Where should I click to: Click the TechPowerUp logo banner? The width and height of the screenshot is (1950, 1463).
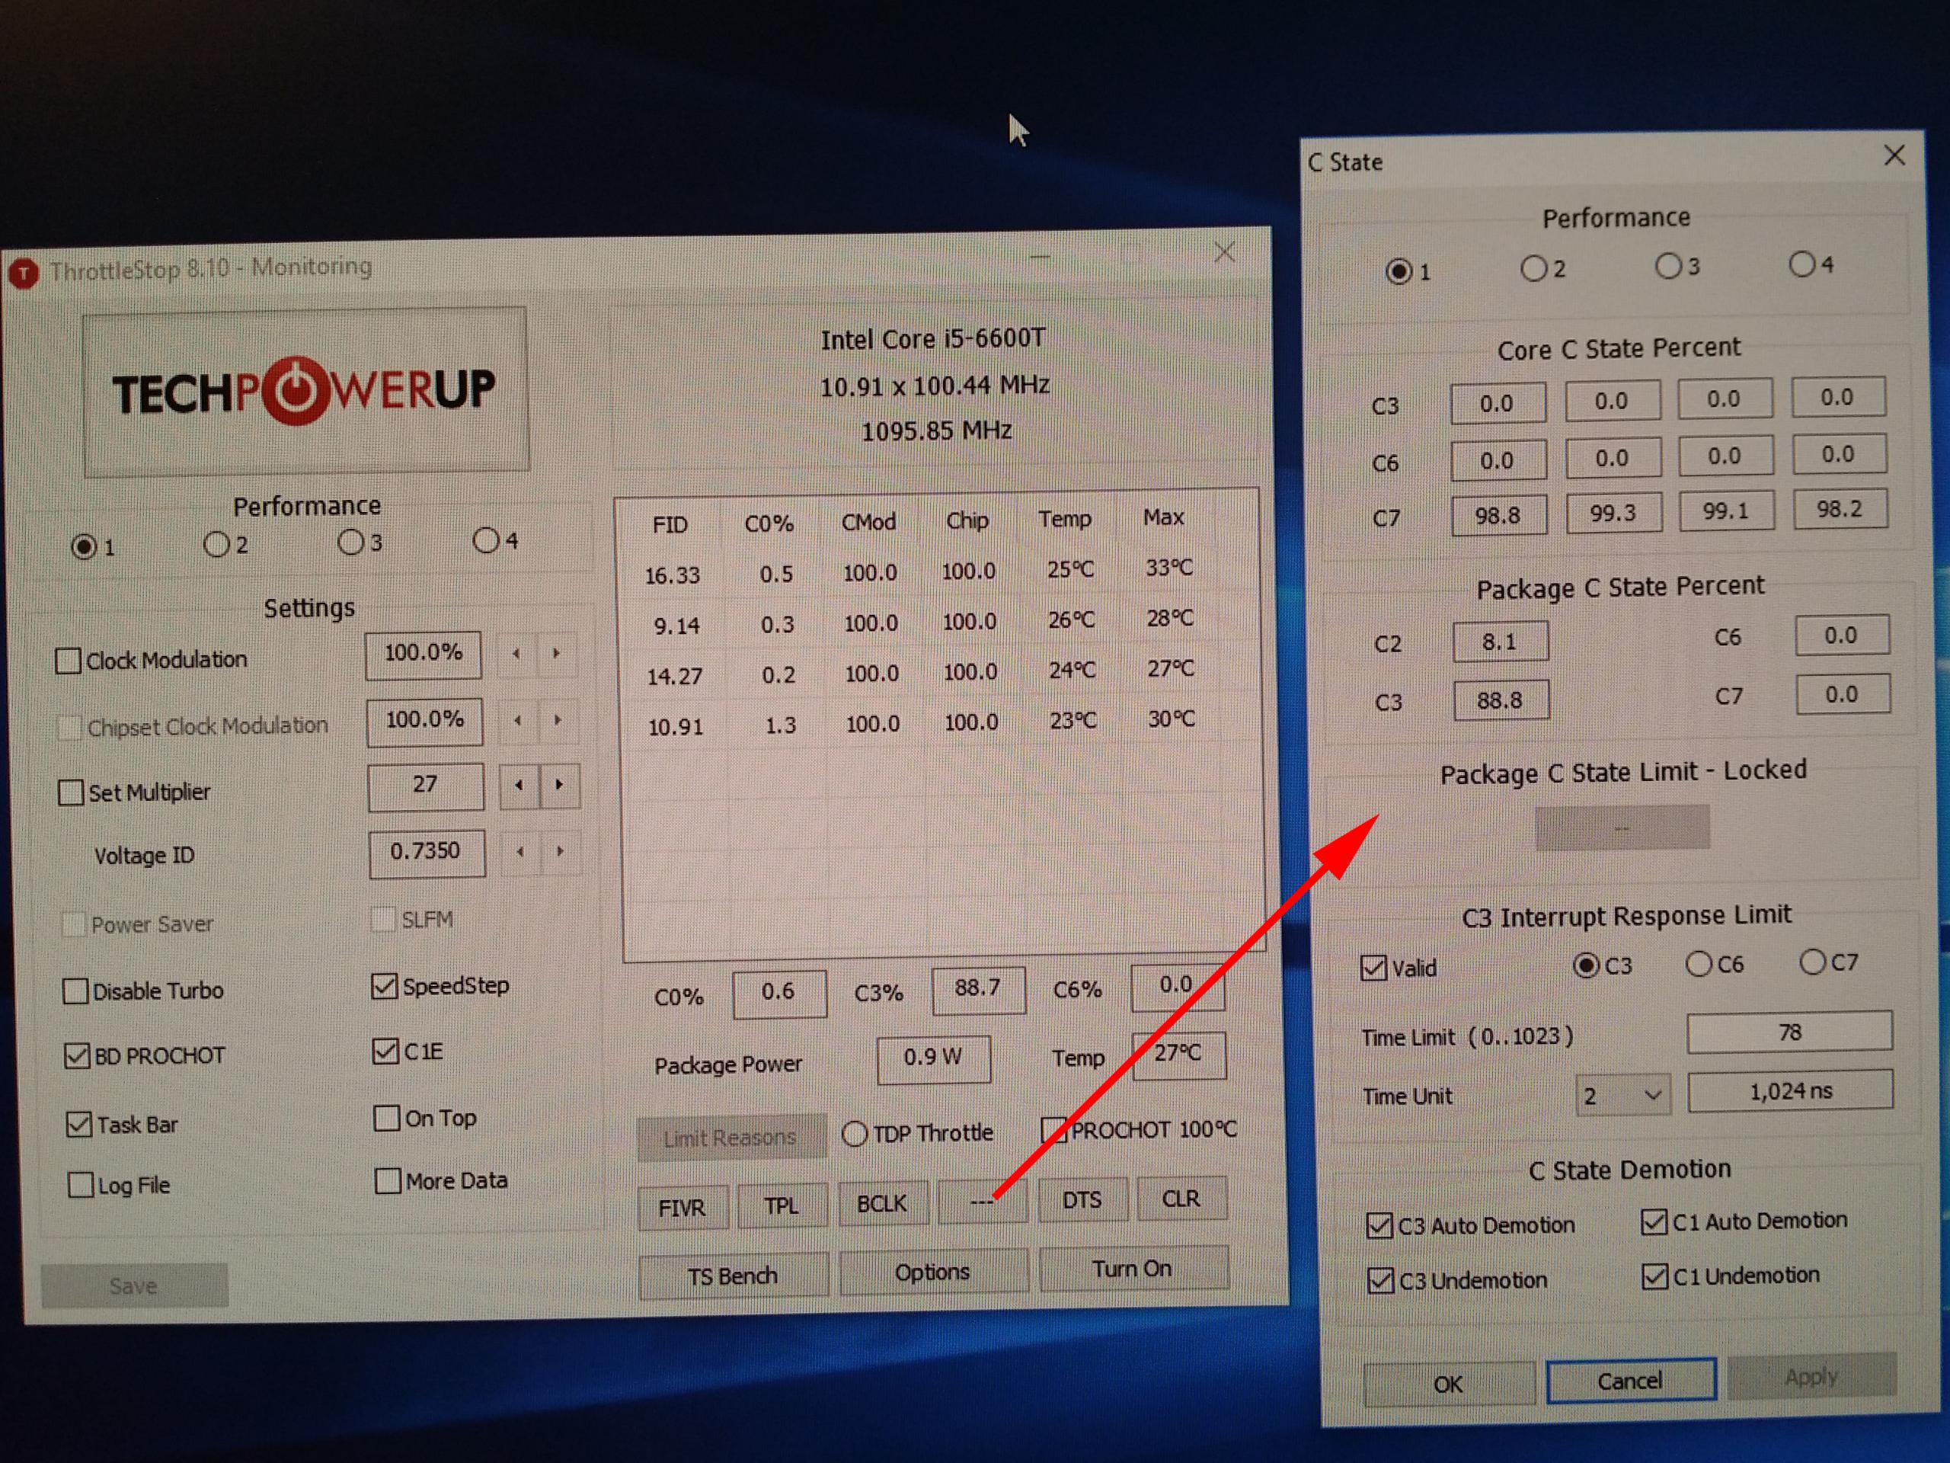point(306,392)
